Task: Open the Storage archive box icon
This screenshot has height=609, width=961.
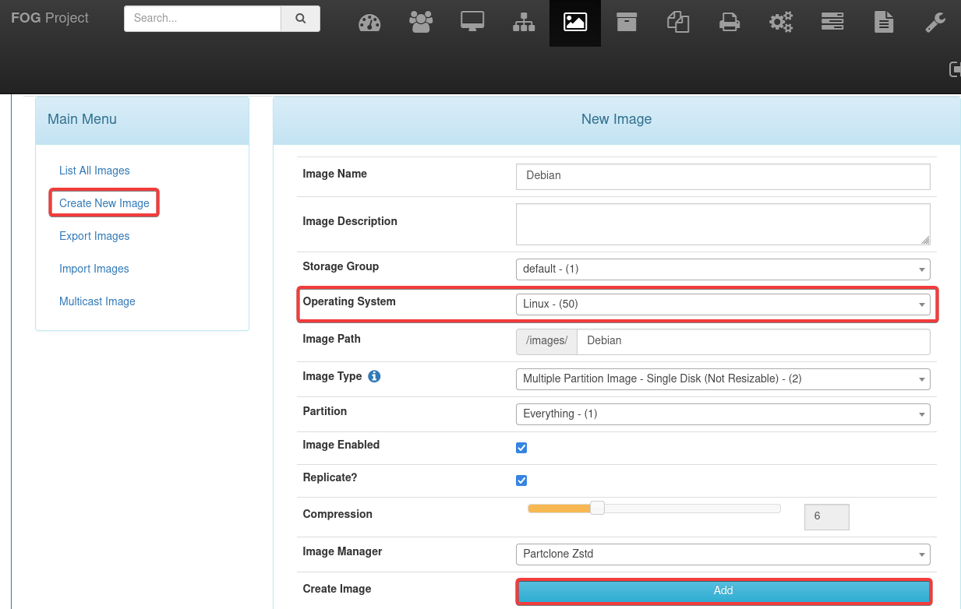Action: (x=626, y=23)
